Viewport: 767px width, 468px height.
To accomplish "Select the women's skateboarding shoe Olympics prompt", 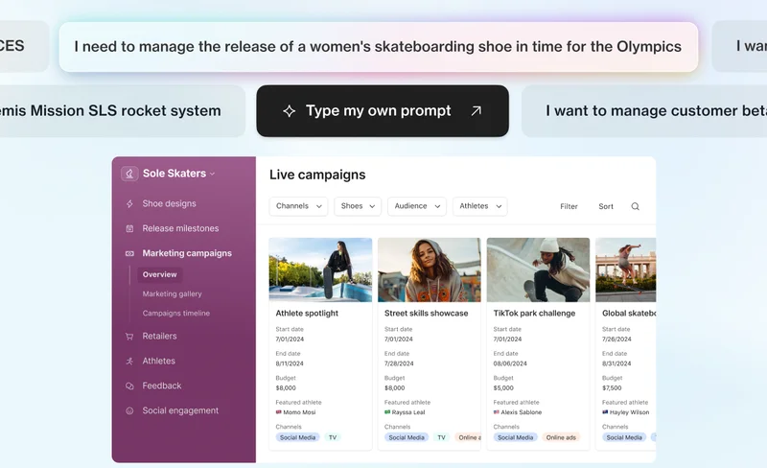I will (379, 47).
